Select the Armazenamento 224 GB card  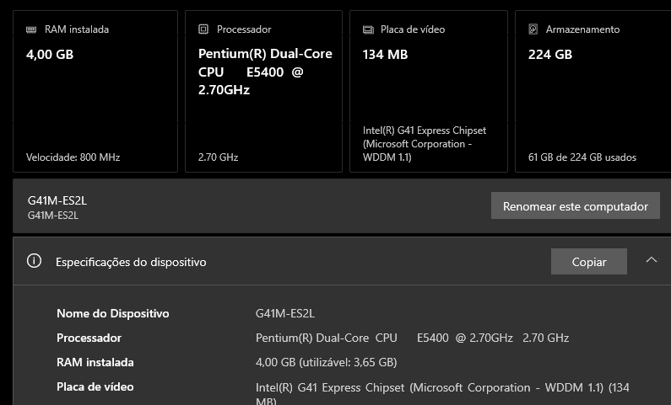(x=593, y=91)
